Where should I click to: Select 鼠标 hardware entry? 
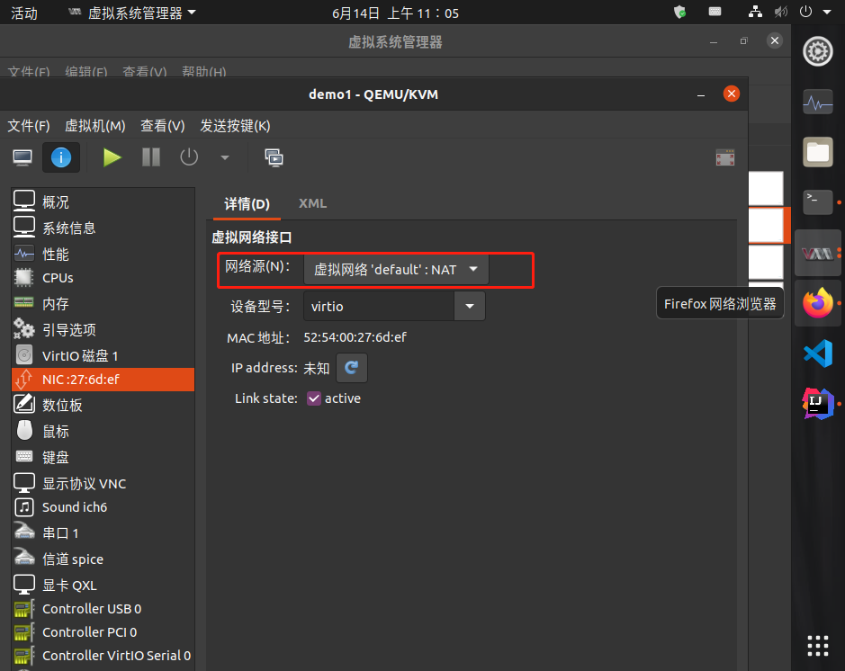103,432
